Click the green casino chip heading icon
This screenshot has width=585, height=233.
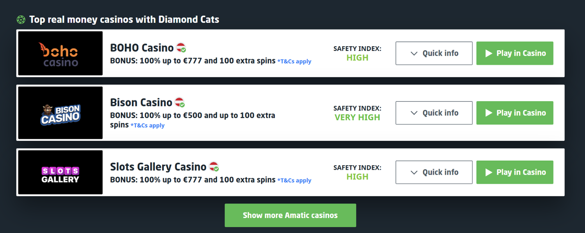click(x=21, y=19)
